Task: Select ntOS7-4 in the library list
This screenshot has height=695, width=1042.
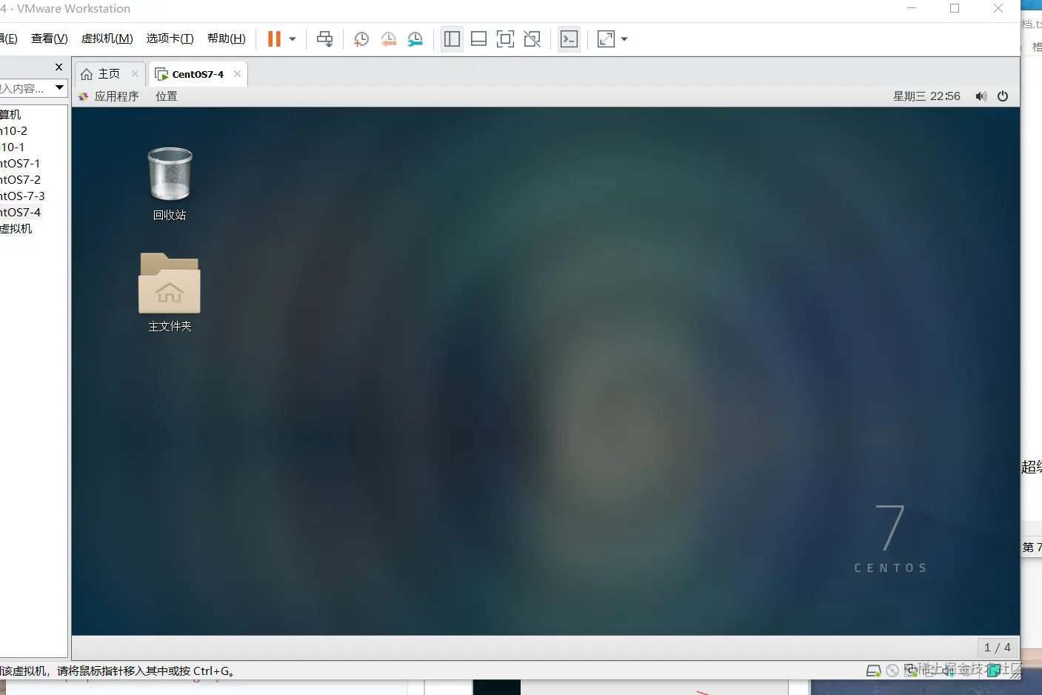Action: point(21,212)
